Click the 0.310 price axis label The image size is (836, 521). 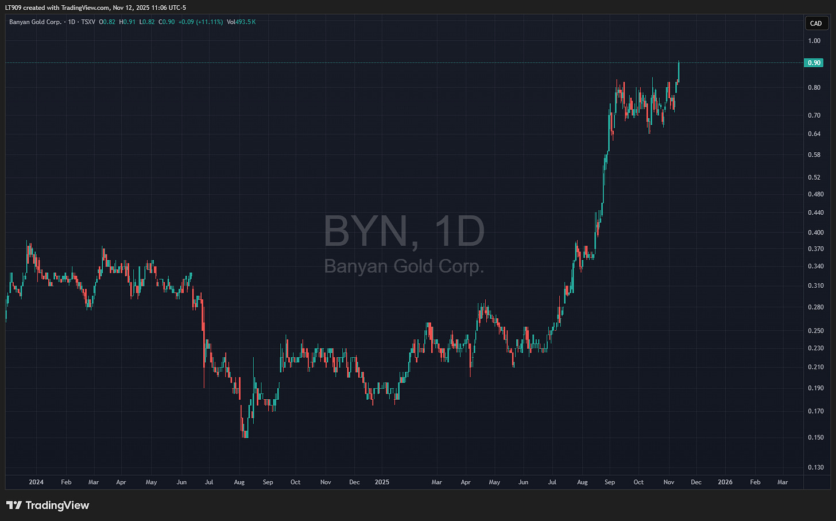coord(815,285)
